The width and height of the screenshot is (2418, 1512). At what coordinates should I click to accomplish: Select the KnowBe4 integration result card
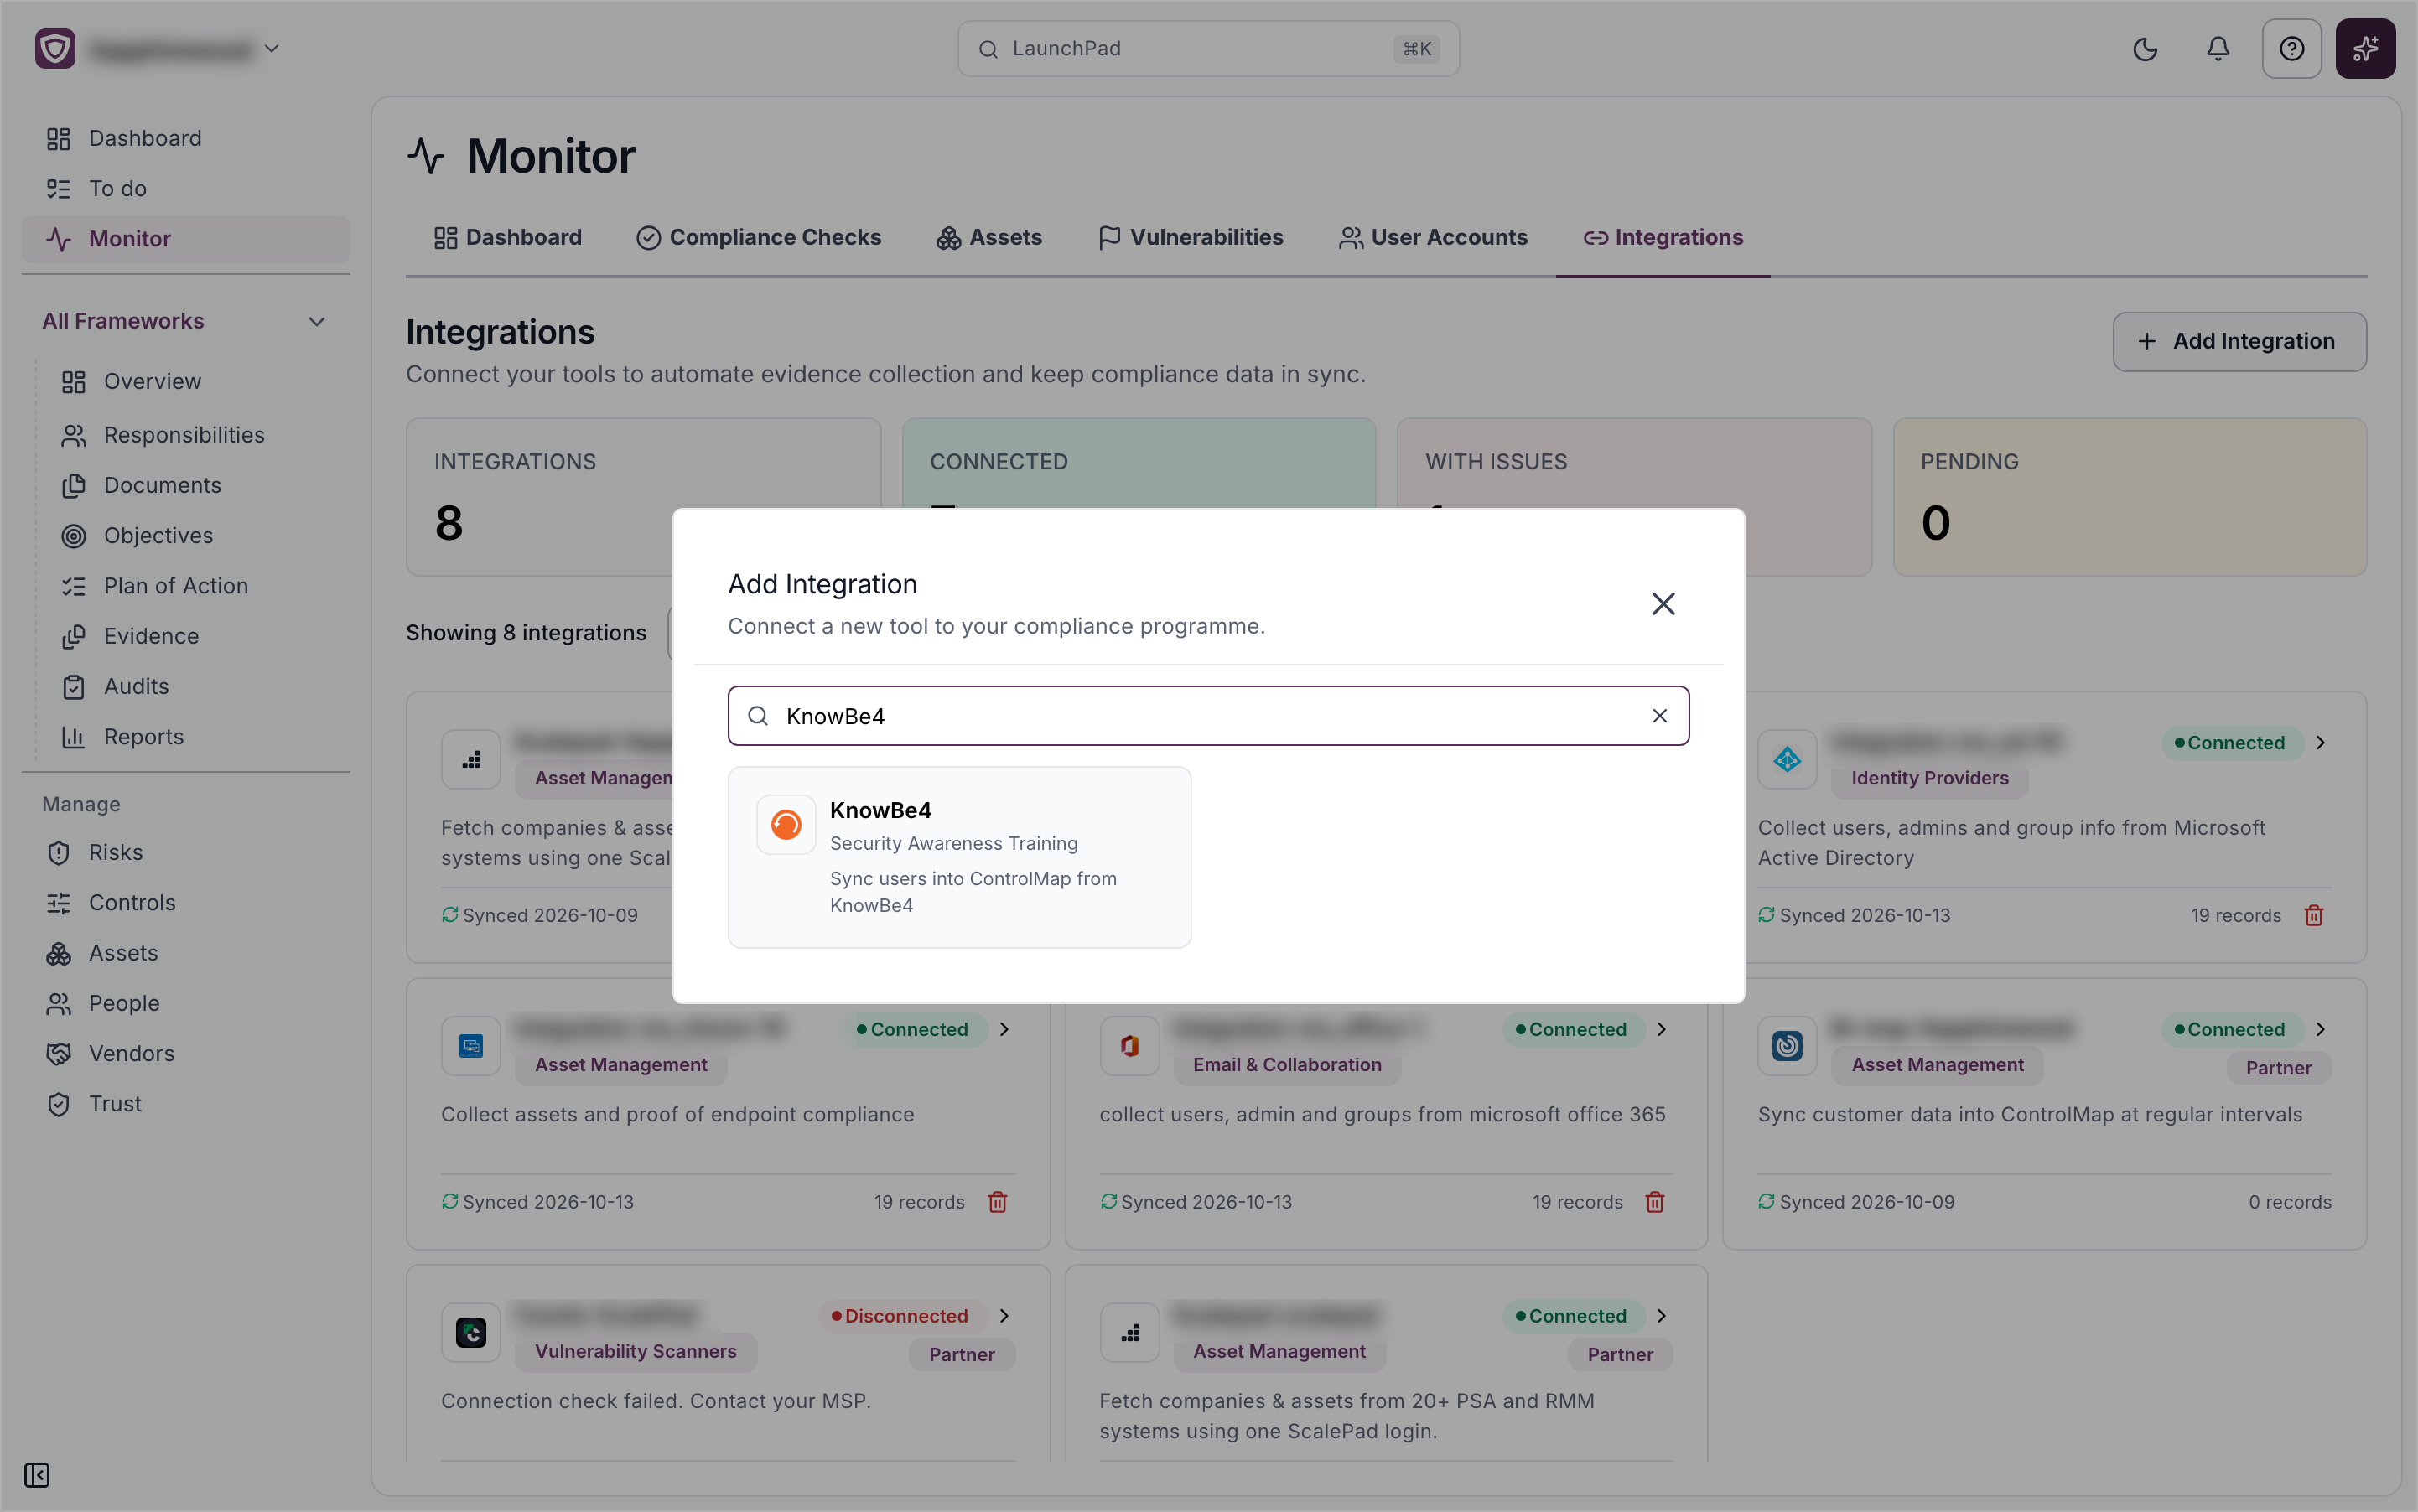coord(959,857)
